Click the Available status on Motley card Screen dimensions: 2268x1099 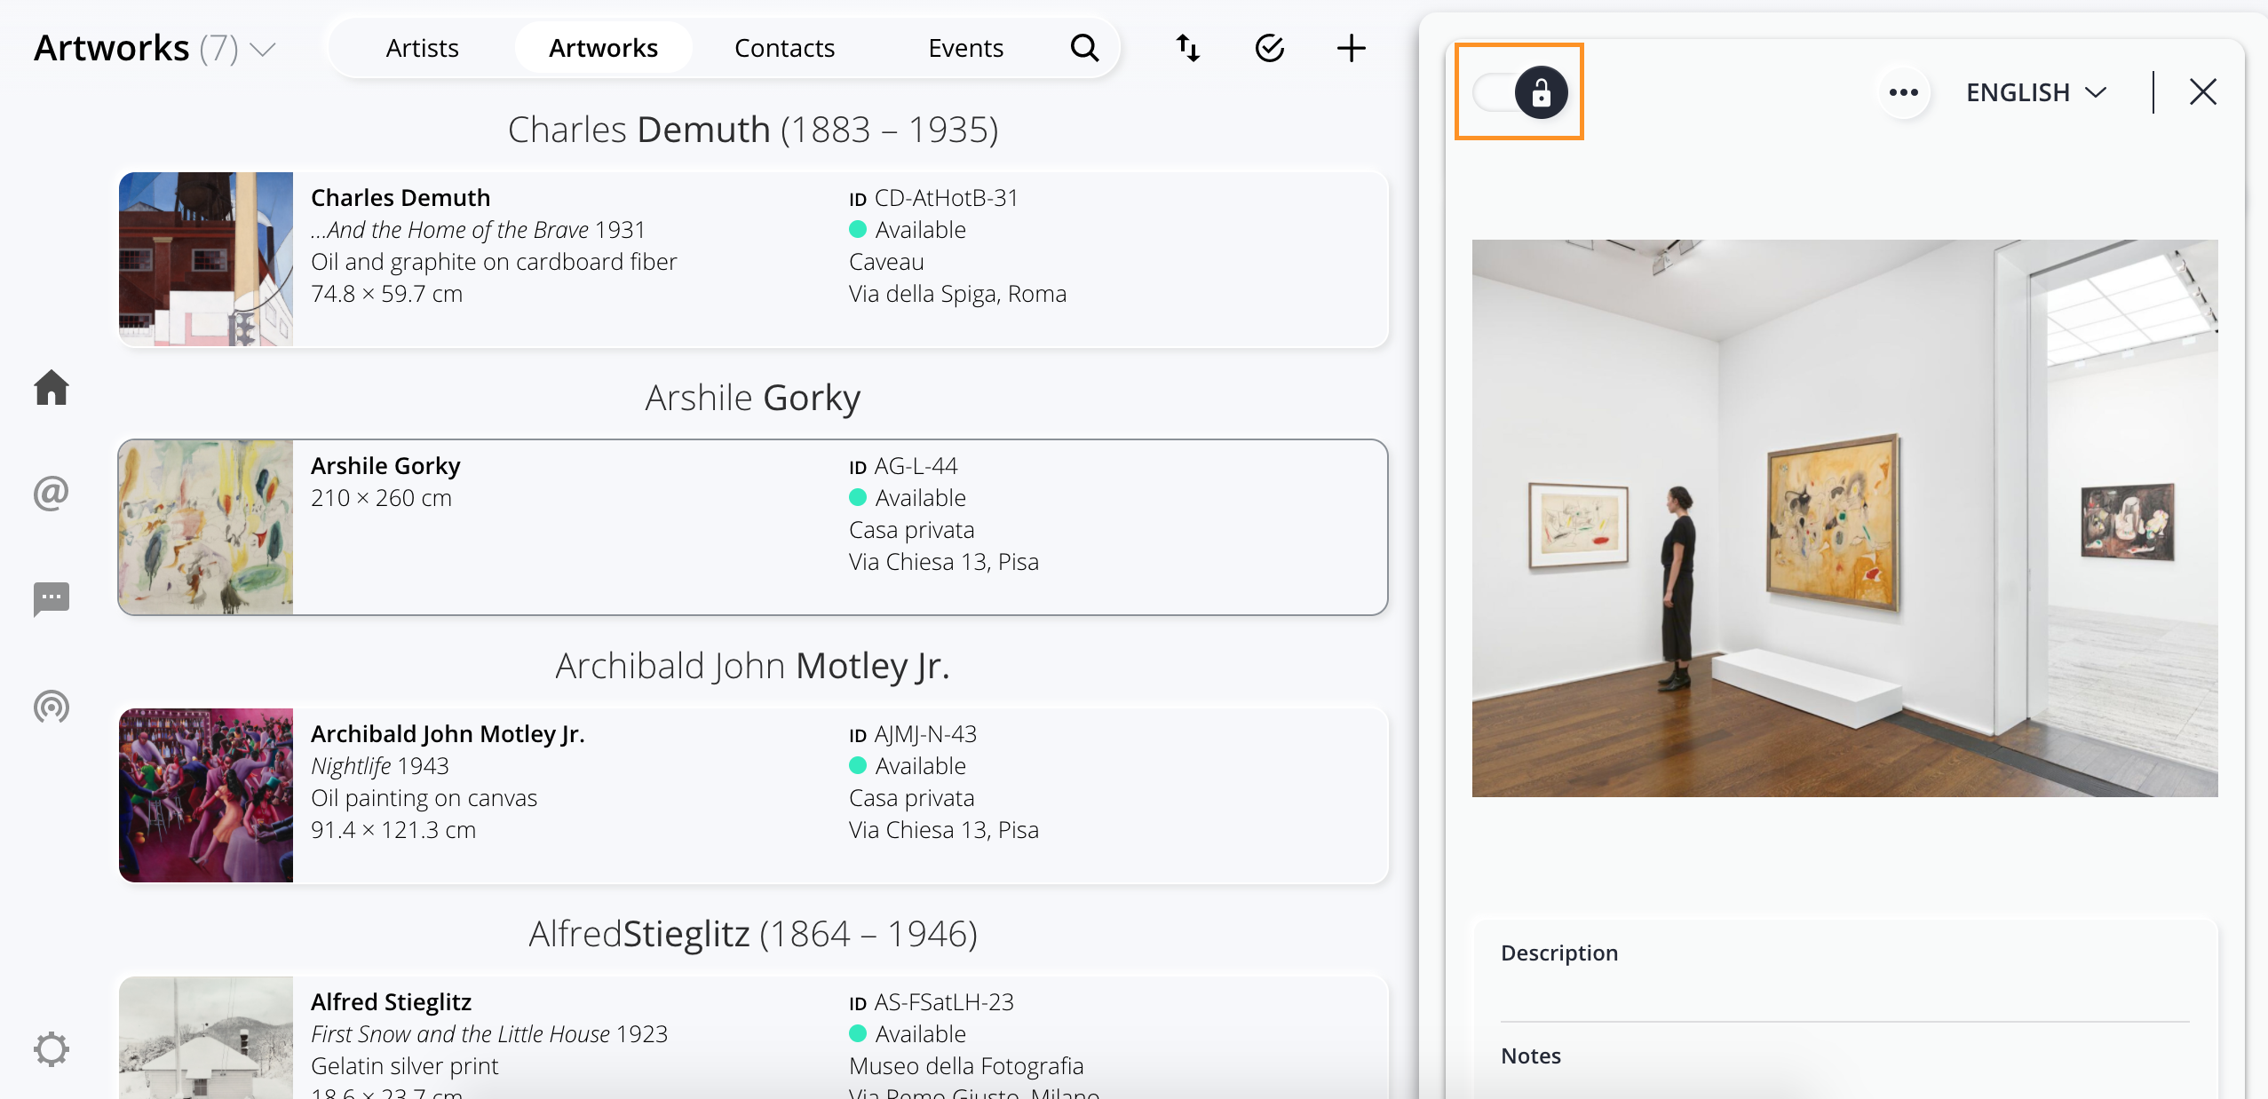coord(908,766)
